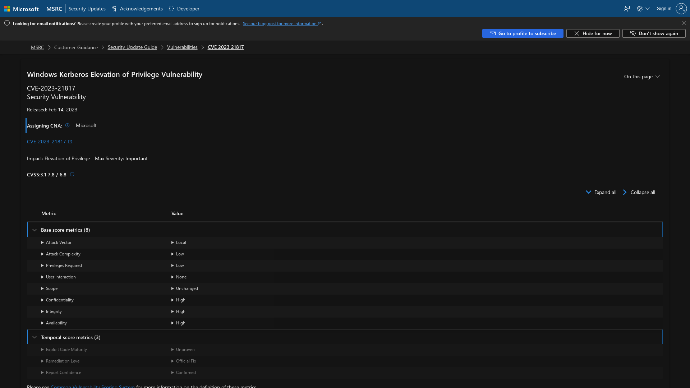
Task: Click Go to profile to subscribe
Action: coord(523,33)
